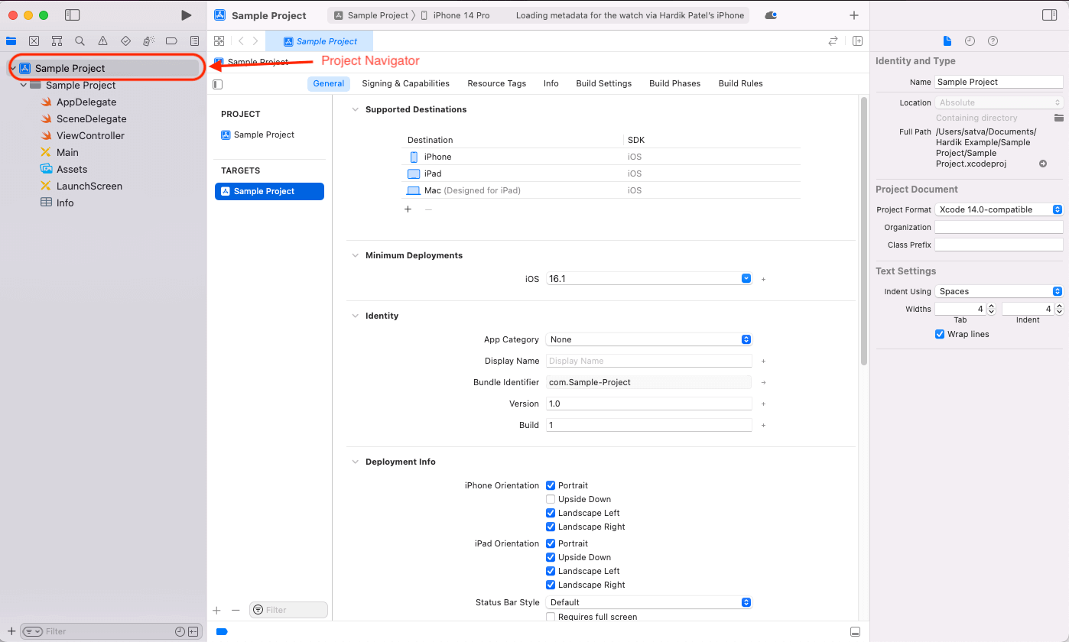Toggle the right inspectors panel icon

(1049, 15)
